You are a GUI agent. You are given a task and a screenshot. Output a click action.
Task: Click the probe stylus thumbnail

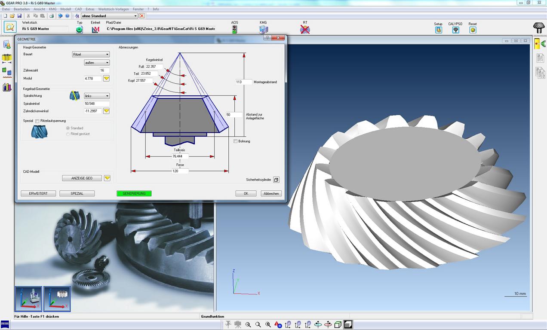click(57, 299)
